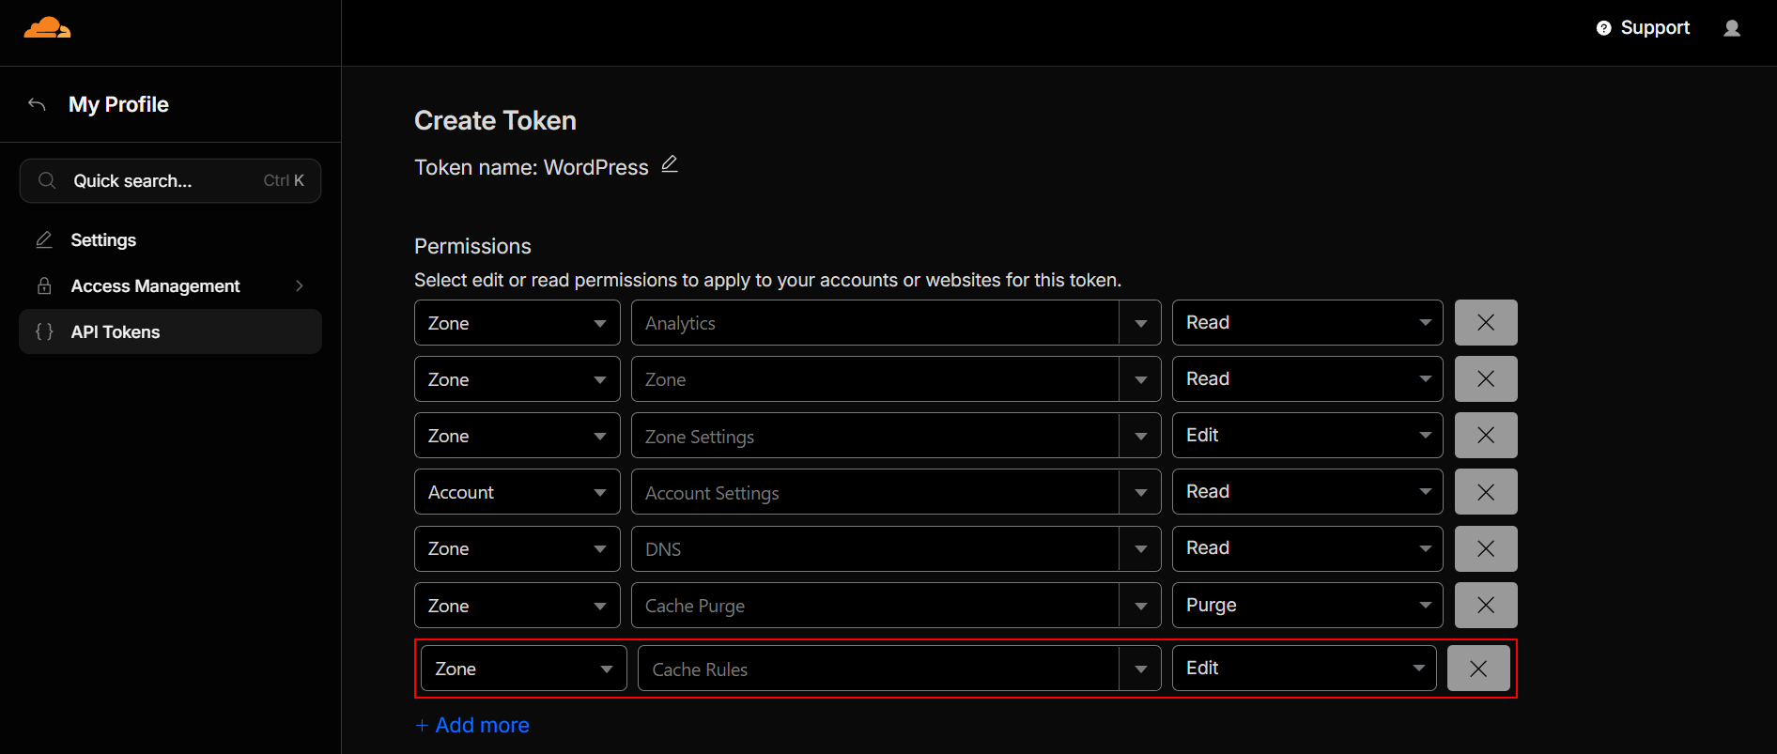Remove the DNS permission row
The height and width of the screenshot is (754, 1777).
(1486, 548)
